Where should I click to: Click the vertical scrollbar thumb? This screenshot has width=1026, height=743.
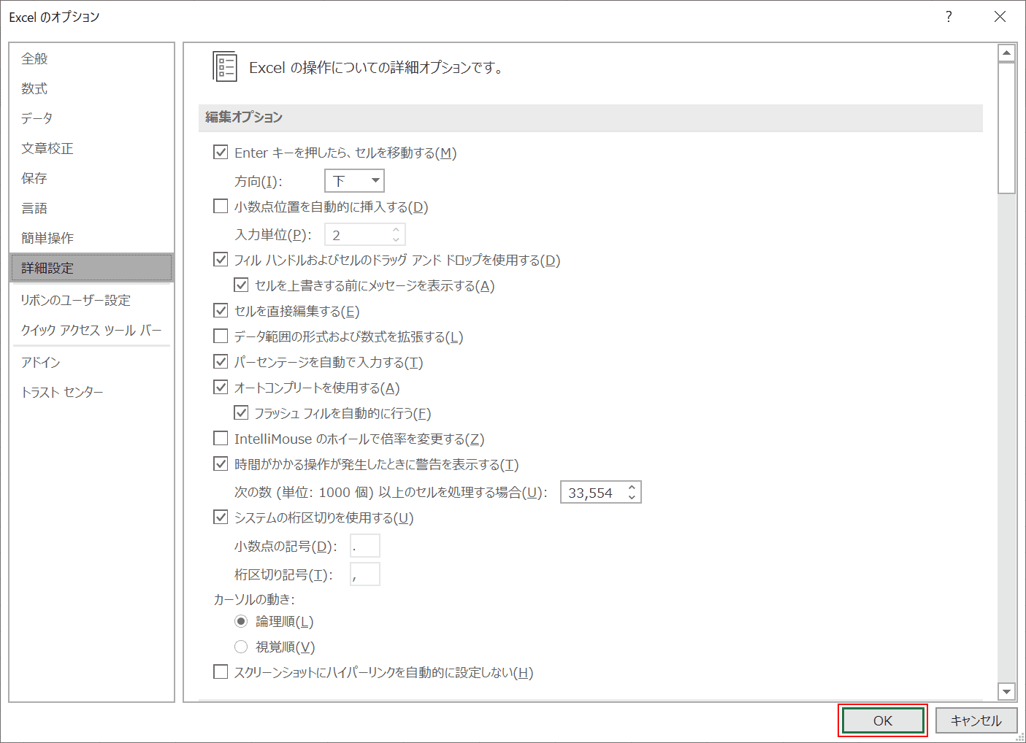1007,128
